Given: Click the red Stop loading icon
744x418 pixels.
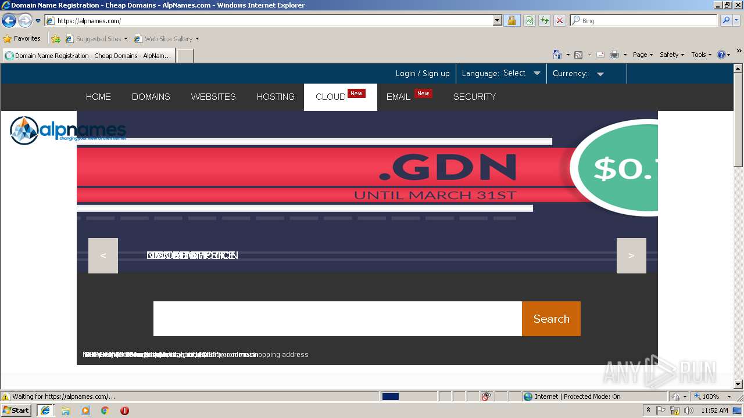Looking at the screenshot, I should pos(559,21).
